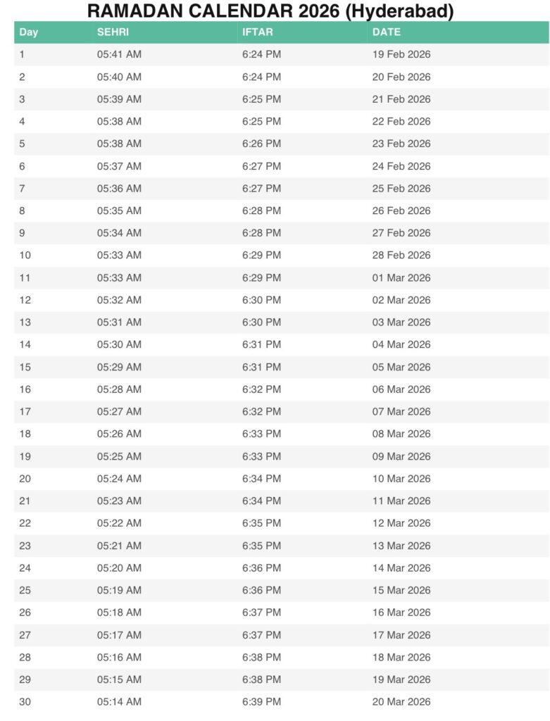Image resolution: width=550 pixels, height=721 pixels.
Task: Click Sehri time 05:41 AM
Action: coord(119,54)
